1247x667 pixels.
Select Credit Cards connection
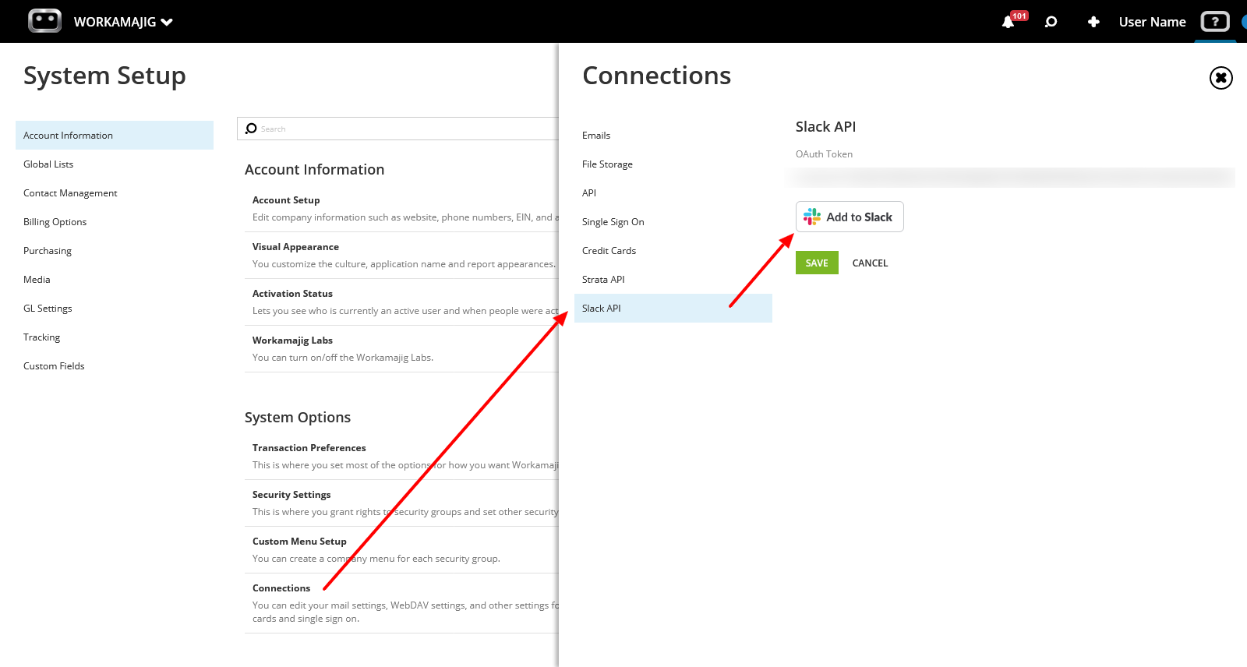point(673,251)
